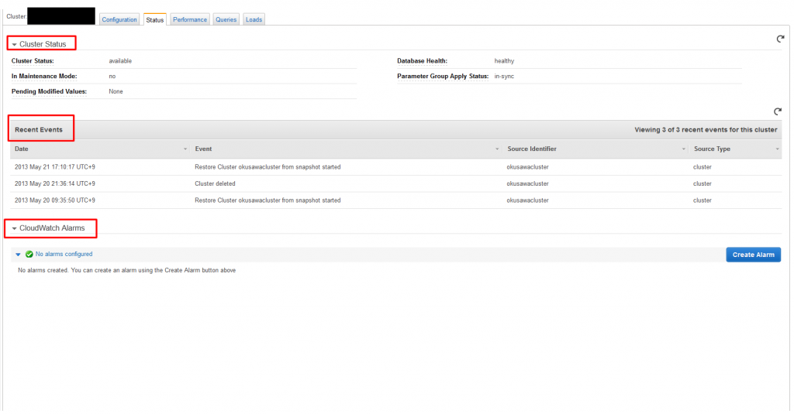Open the Loads tab
Viewport: 794px width, 414px height.
(x=254, y=19)
